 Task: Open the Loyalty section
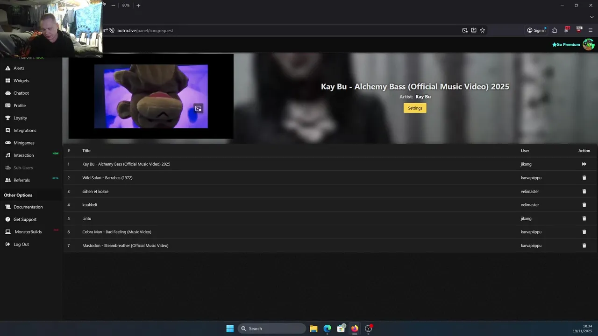pos(20,118)
